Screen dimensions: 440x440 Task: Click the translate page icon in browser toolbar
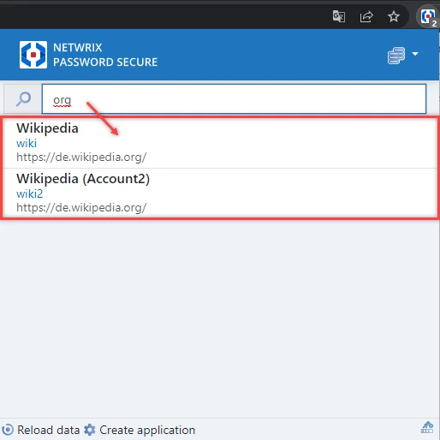(339, 16)
